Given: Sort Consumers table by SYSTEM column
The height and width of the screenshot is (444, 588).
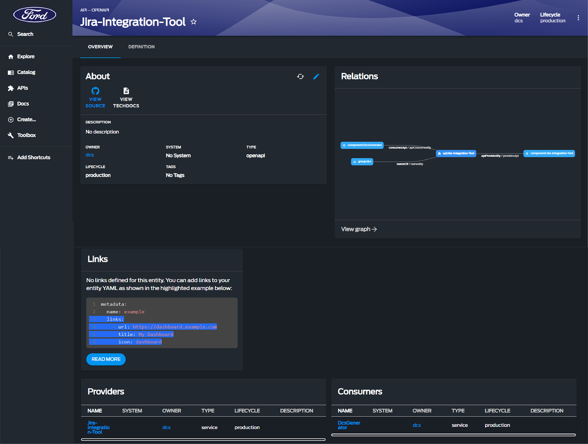Looking at the screenshot, I should click(x=382, y=411).
